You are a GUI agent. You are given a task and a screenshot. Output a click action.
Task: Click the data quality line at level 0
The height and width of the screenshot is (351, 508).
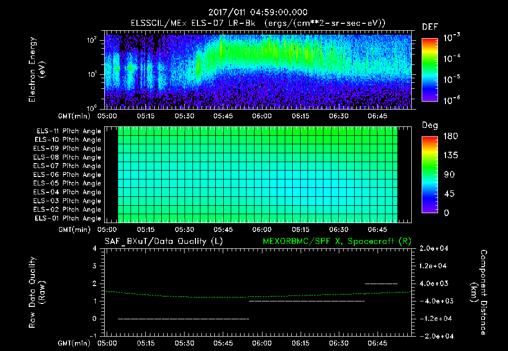184,319
